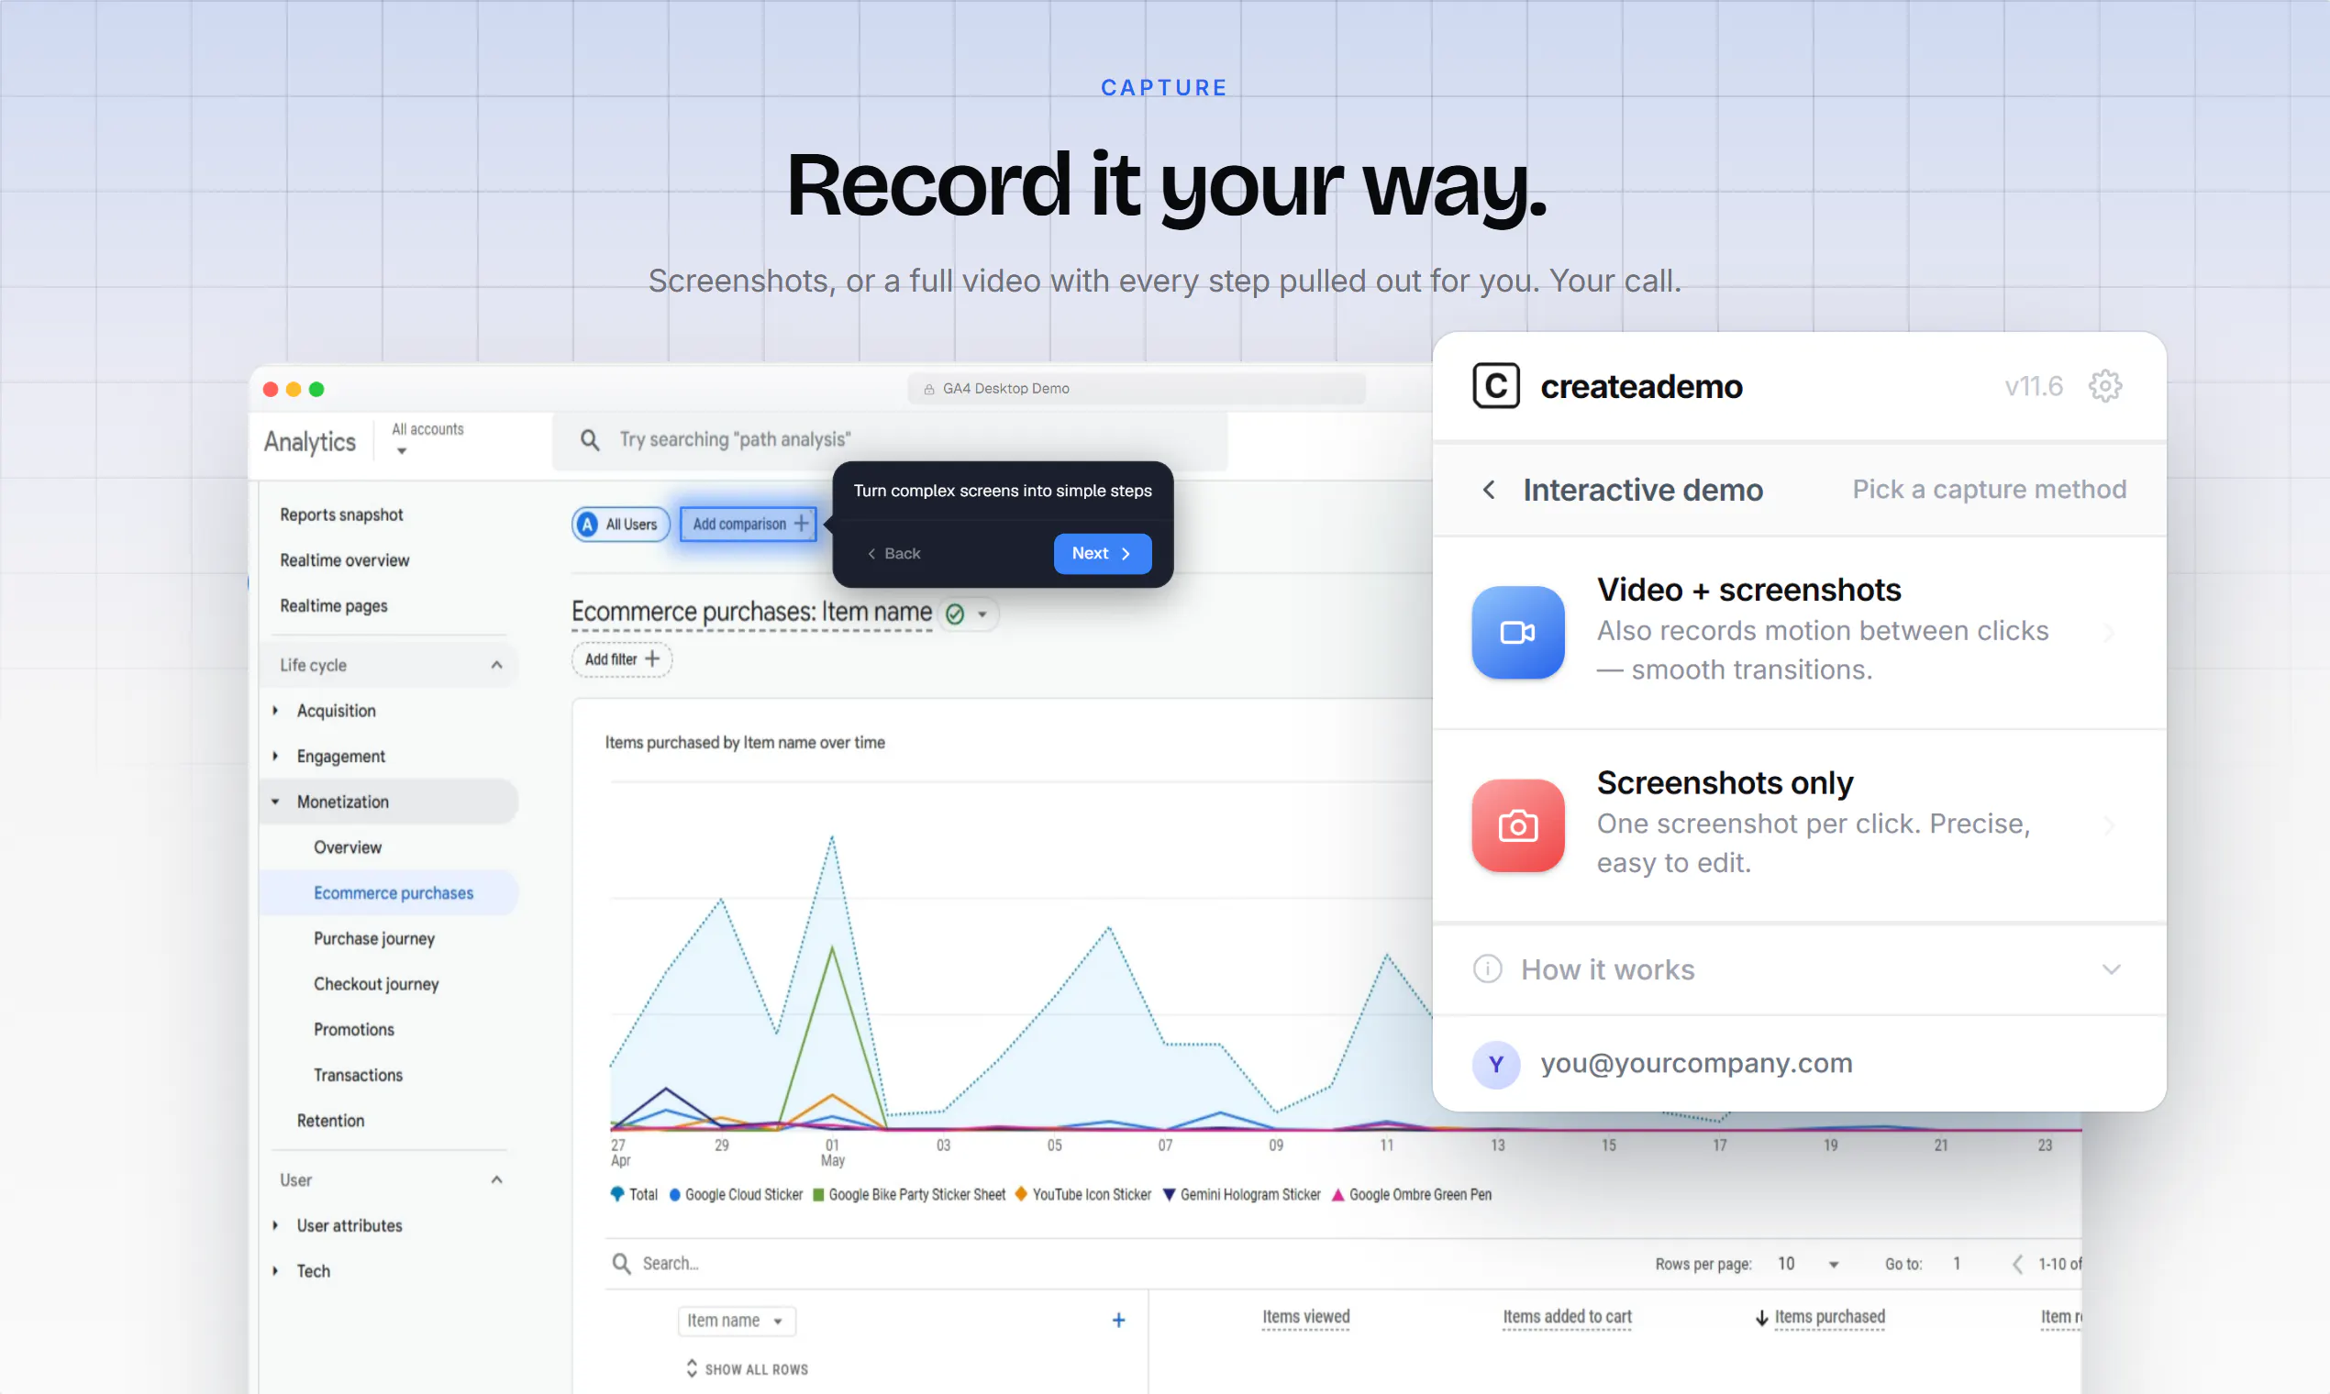2330x1394 pixels.
Task: Click Next in the tooltip
Action: click(x=1102, y=553)
